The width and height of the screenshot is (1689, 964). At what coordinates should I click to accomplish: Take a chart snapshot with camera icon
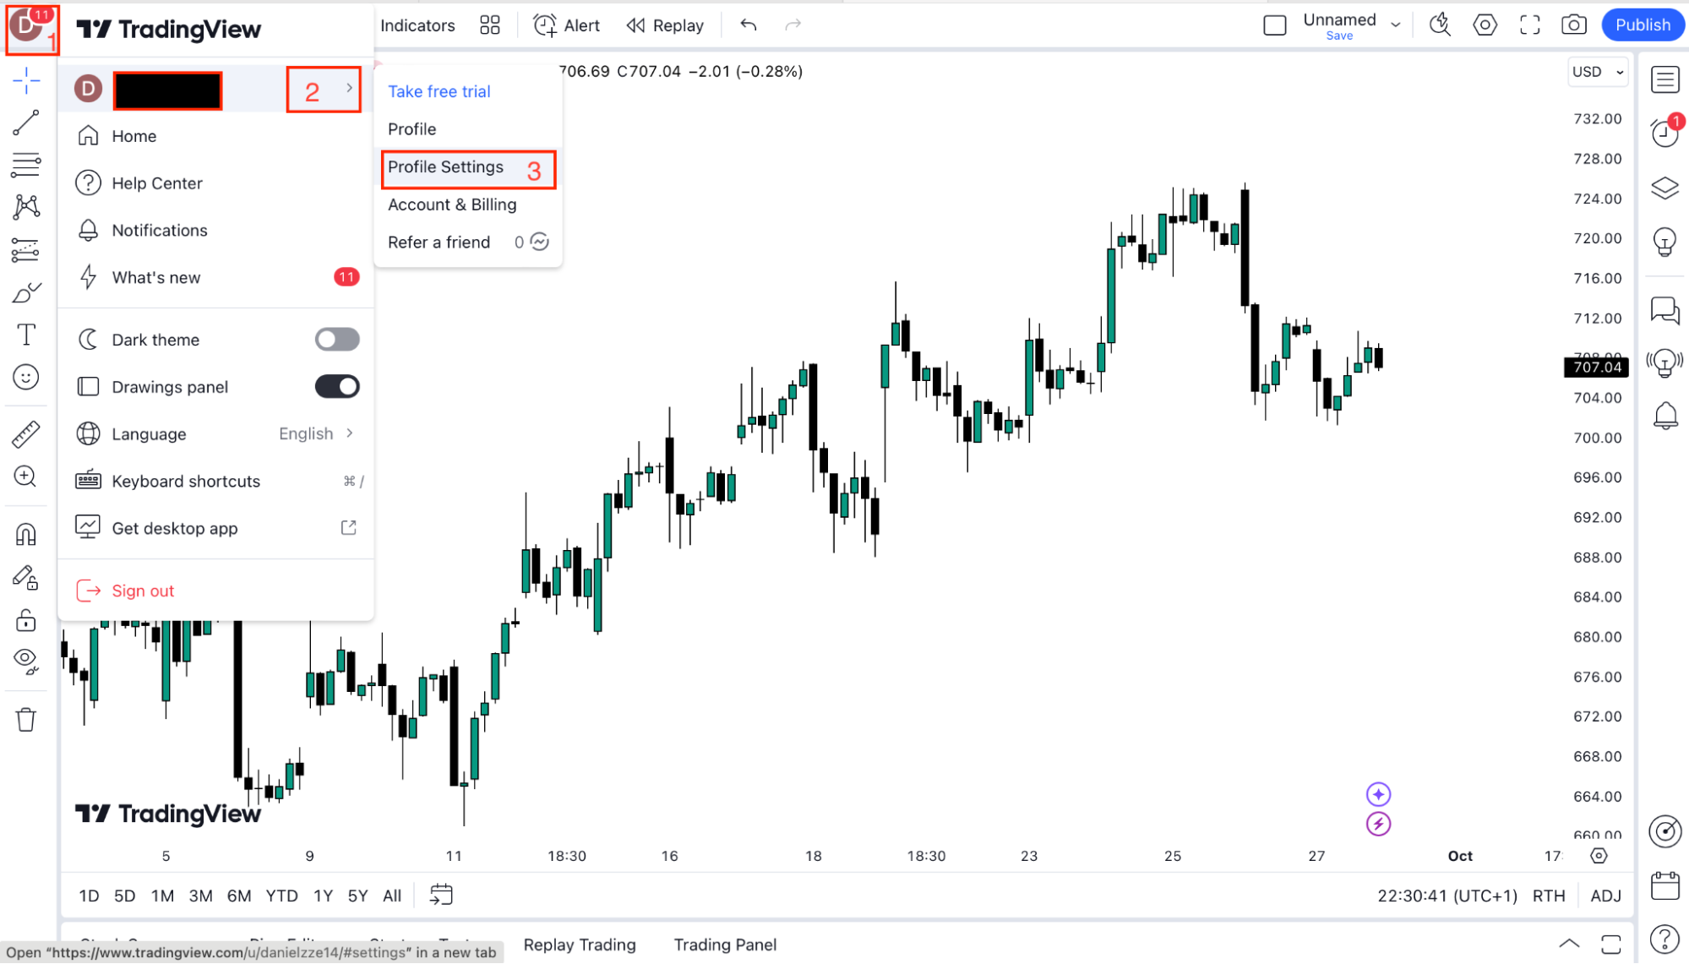[x=1573, y=25]
